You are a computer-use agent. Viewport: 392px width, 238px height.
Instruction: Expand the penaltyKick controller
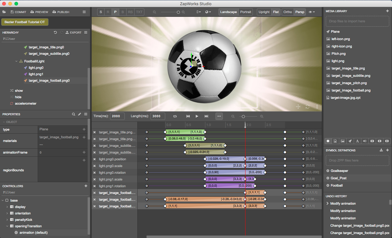[7, 220]
